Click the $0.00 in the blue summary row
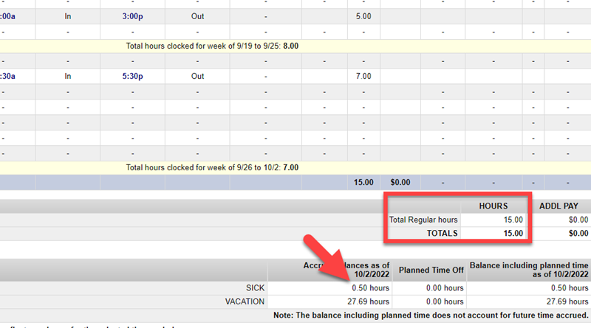Viewport: 591px width, 328px height. click(400, 181)
